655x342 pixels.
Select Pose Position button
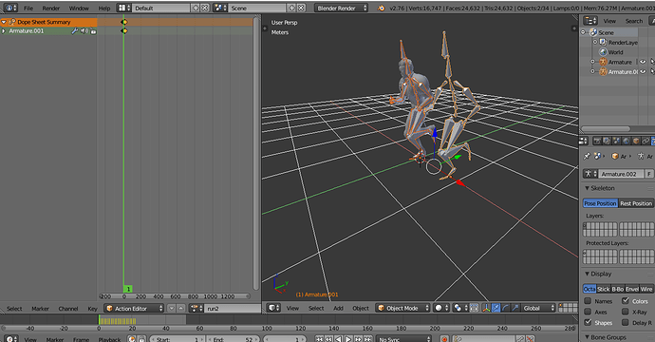600,203
